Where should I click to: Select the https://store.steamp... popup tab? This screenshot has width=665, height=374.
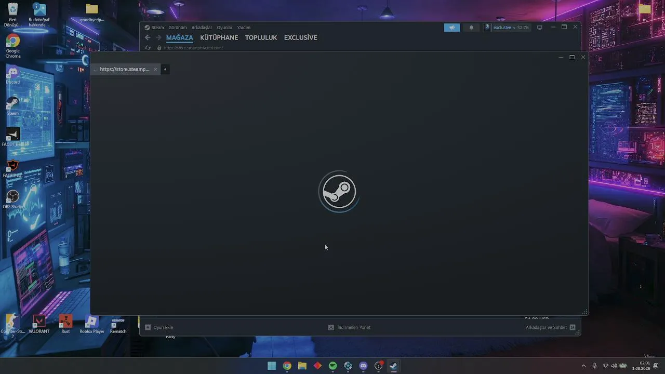pos(125,69)
